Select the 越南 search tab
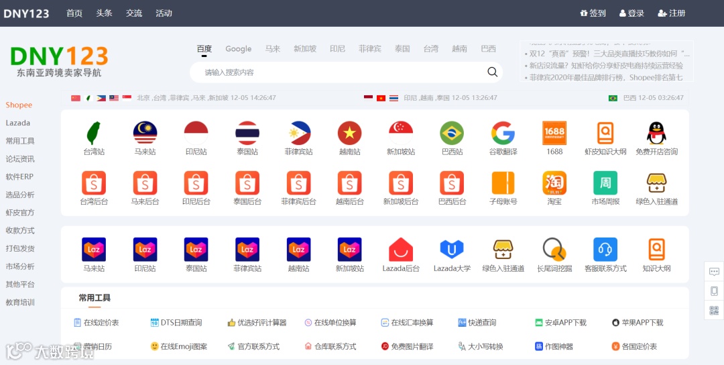Screen dimensions: 724x365 point(459,49)
